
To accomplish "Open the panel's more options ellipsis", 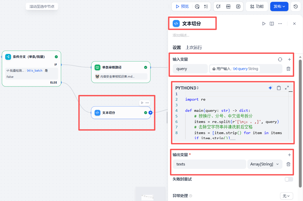I will click(x=280, y=24).
